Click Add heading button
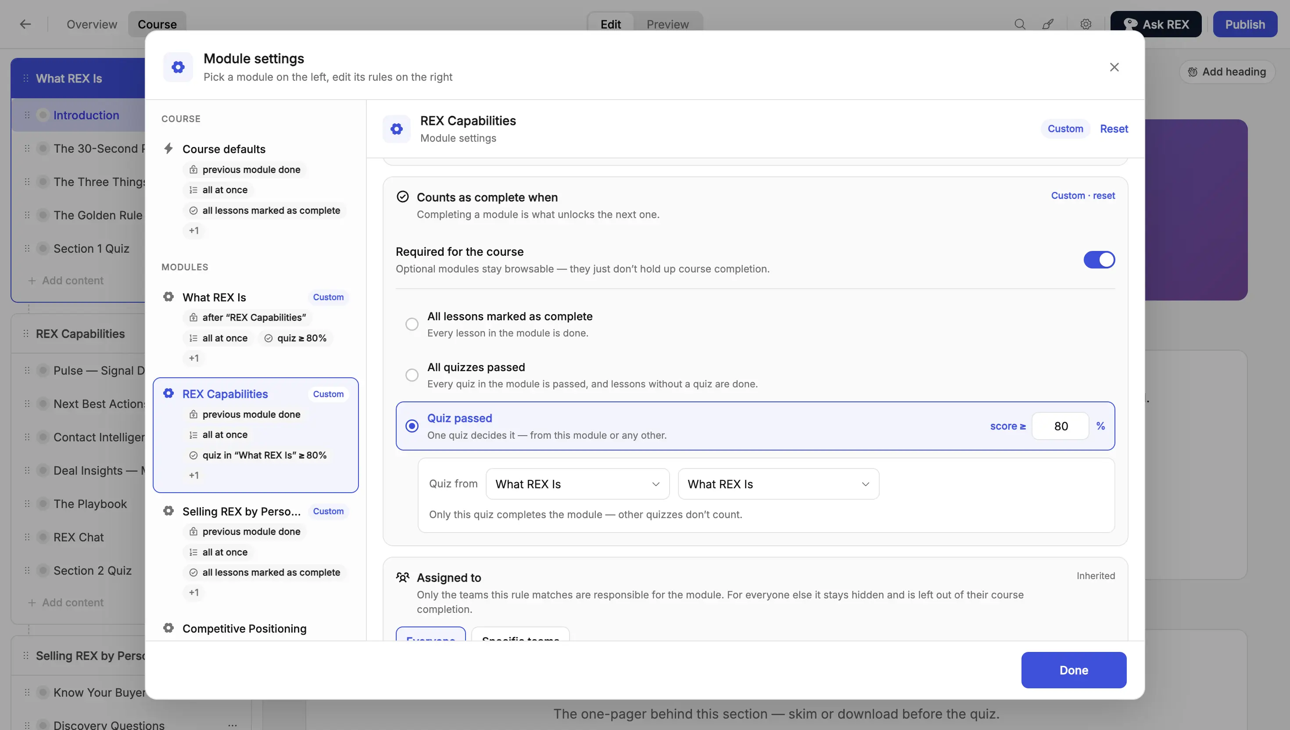The image size is (1290, 730). (x=1227, y=72)
